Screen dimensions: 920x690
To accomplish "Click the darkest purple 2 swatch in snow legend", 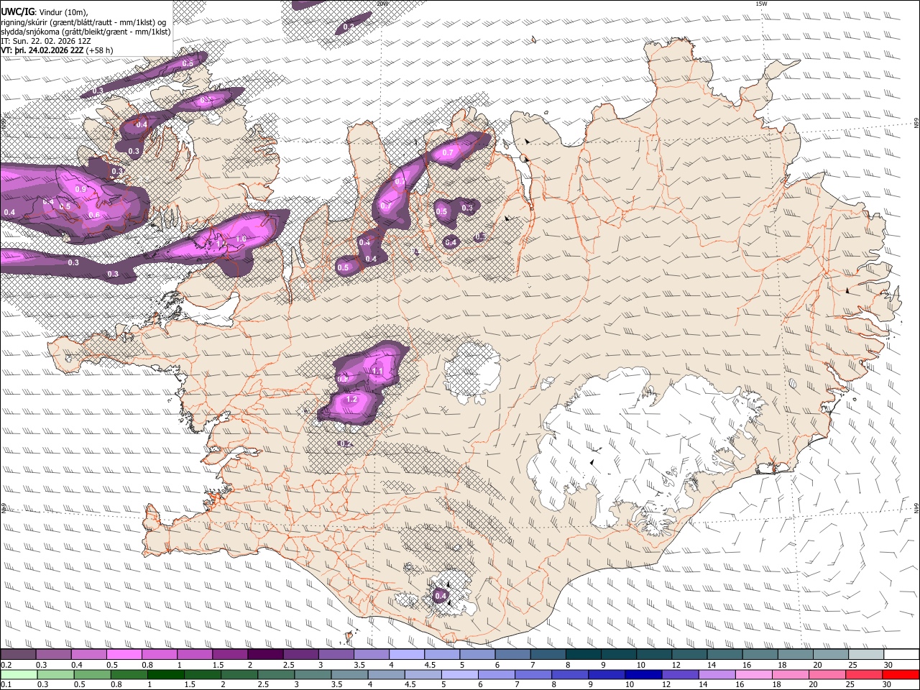I will coord(265,655).
